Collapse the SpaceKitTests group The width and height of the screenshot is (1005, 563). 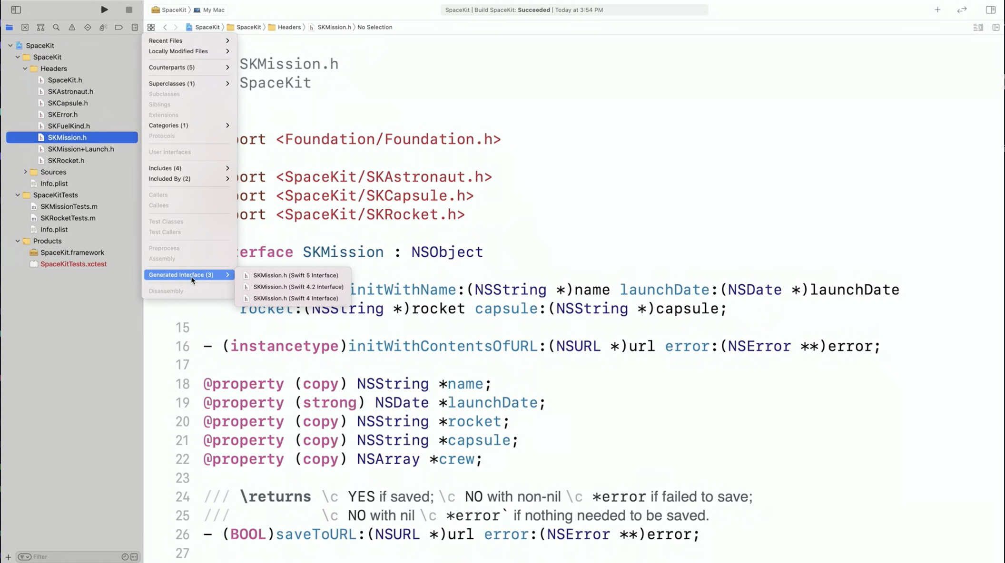(18, 195)
